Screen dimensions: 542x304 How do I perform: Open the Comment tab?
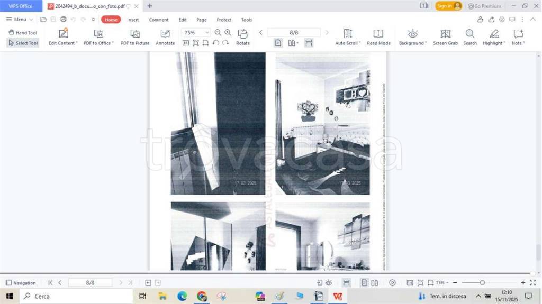(x=159, y=20)
